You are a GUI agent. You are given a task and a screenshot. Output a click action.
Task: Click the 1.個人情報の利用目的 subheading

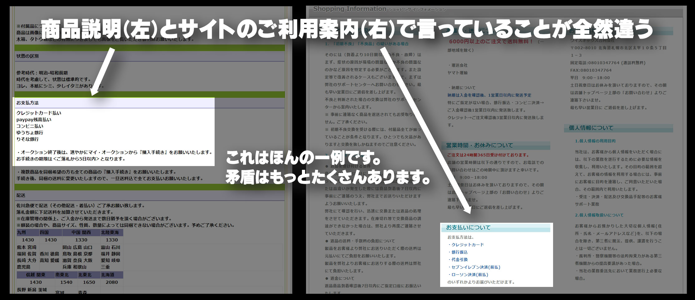click(x=595, y=141)
